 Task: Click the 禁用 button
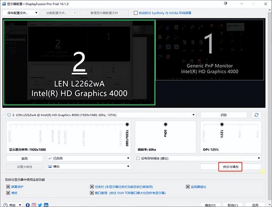tap(25, 158)
